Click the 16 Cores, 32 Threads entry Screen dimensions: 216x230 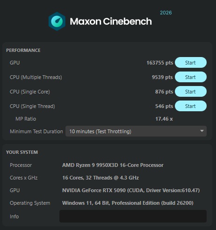point(101,178)
